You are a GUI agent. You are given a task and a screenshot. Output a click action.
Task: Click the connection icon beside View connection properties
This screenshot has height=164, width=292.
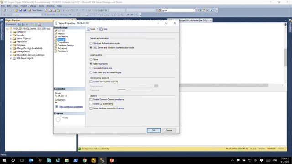(x=57, y=107)
